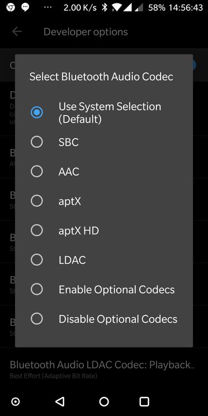208x416 pixels.
Task: Choose the aptX HD codec option
Action: pos(104,231)
